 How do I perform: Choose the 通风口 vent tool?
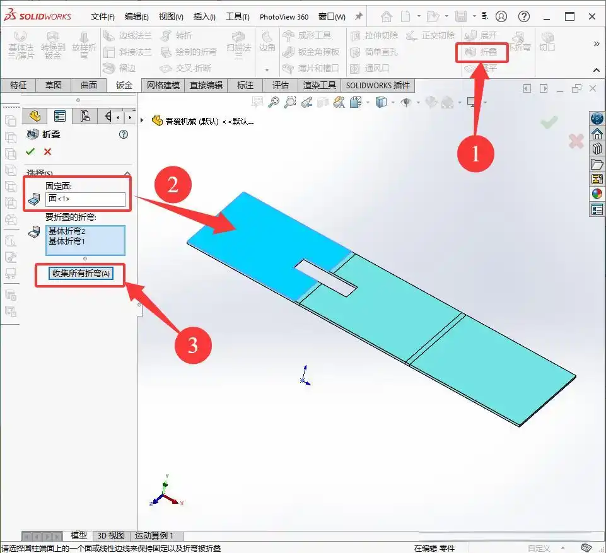[x=370, y=68]
